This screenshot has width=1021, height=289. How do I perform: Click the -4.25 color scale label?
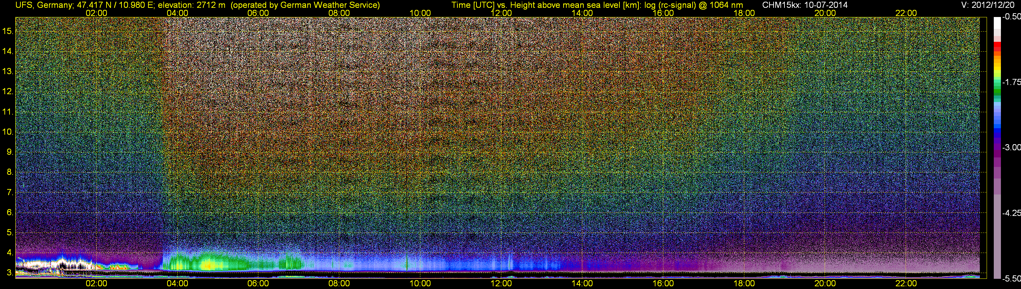[x=1011, y=213]
